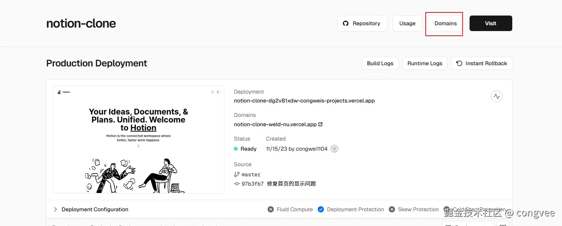Click the Skew Protection disabled x icon

pos(392,209)
